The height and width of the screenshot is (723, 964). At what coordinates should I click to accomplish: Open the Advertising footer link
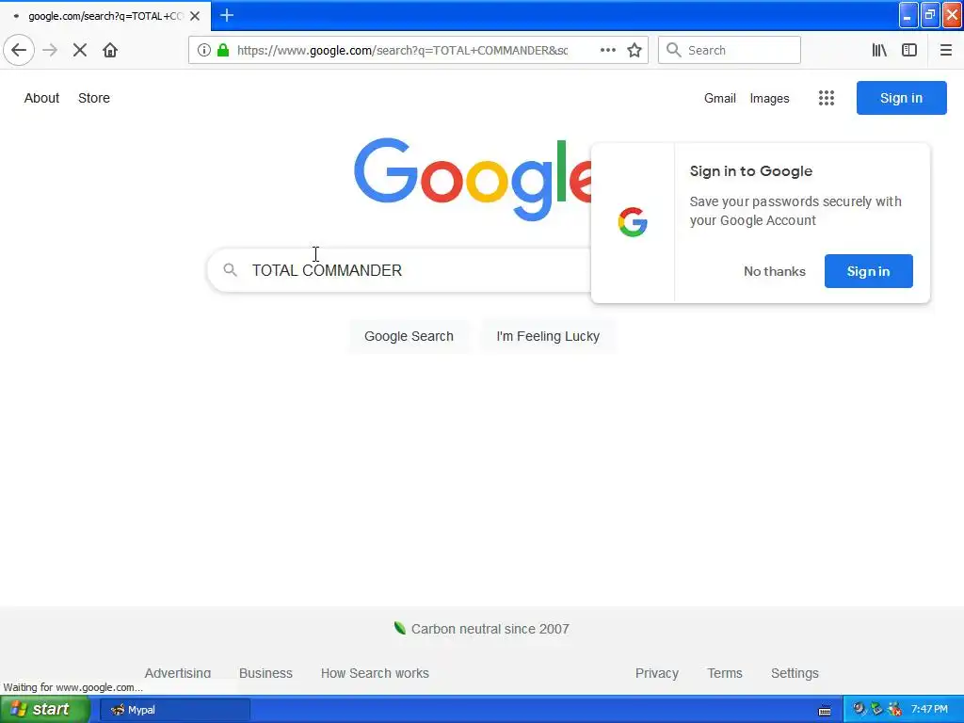tap(178, 673)
